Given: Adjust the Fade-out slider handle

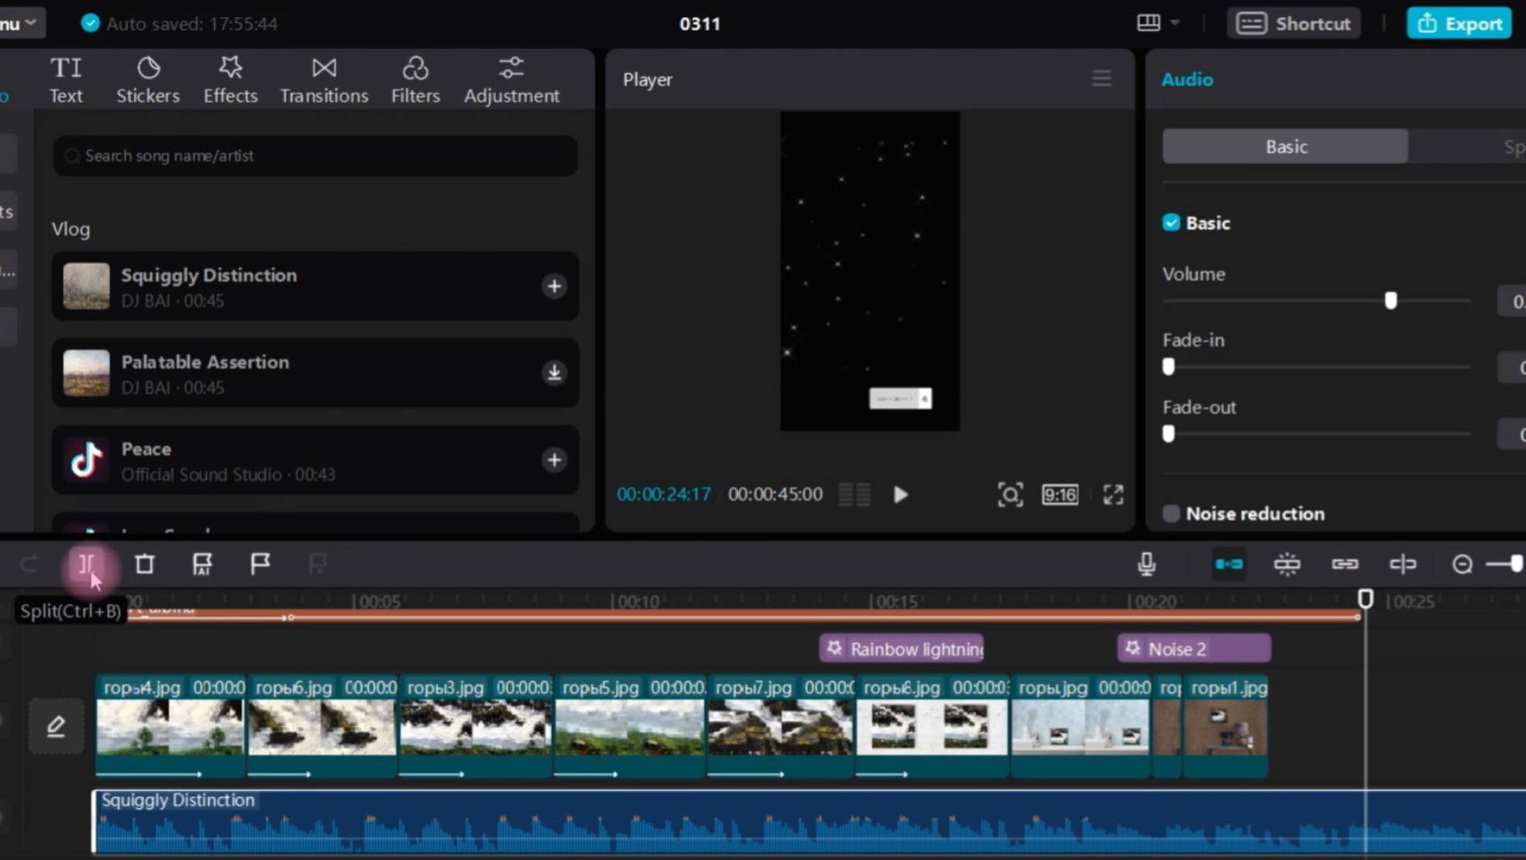Looking at the screenshot, I should point(1168,434).
